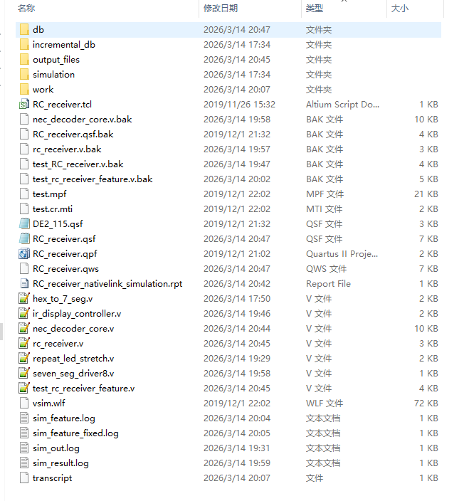
Task: Select the sim_feature.log text document icon
Action: point(24,418)
